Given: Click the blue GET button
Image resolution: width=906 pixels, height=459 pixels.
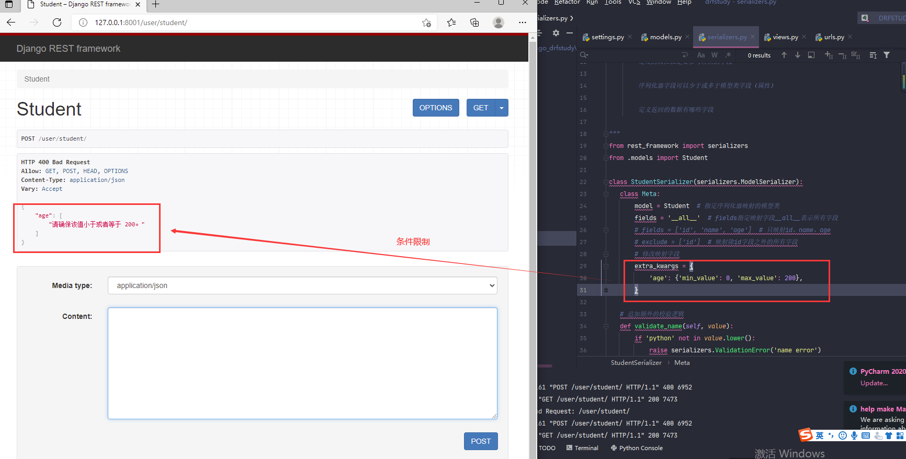Looking at the screenshot, I should (481, 108).
